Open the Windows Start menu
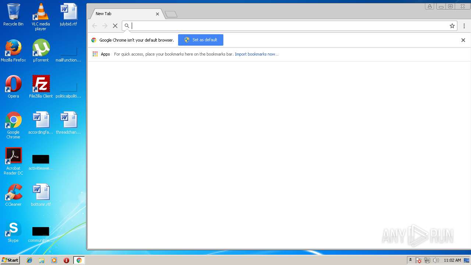The width and height of the screenshot is (471, 265). (x=10, y=260)
